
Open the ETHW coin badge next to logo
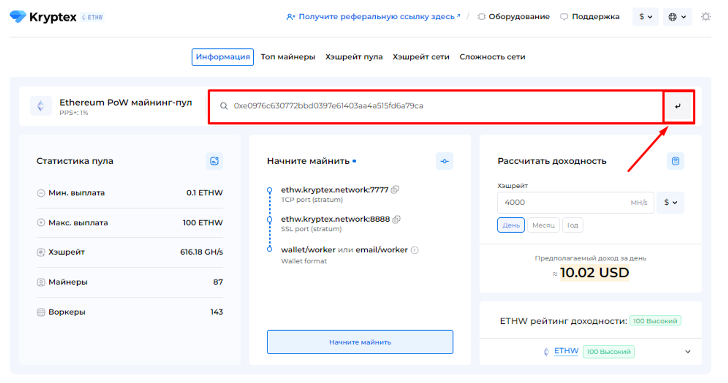coord(92,17)
